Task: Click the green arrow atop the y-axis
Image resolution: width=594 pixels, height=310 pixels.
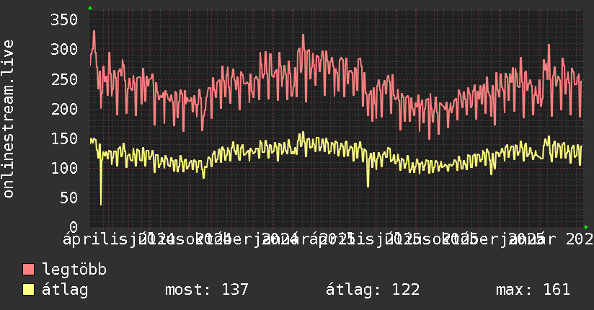Action: 90,8
